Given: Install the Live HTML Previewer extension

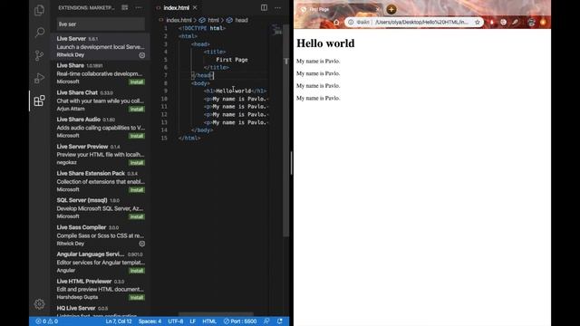Looking at the screenshot, I should click(x=137, y=298).
